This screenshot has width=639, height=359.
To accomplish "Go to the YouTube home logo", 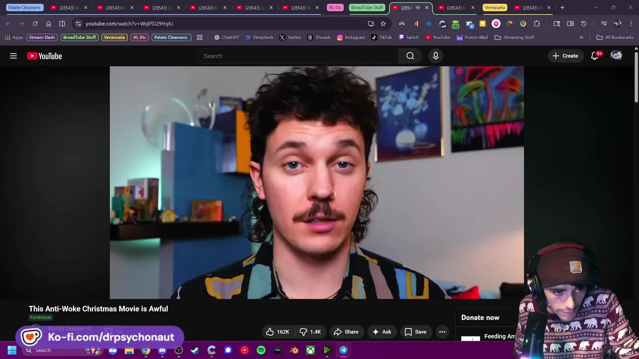I will 44,56.
